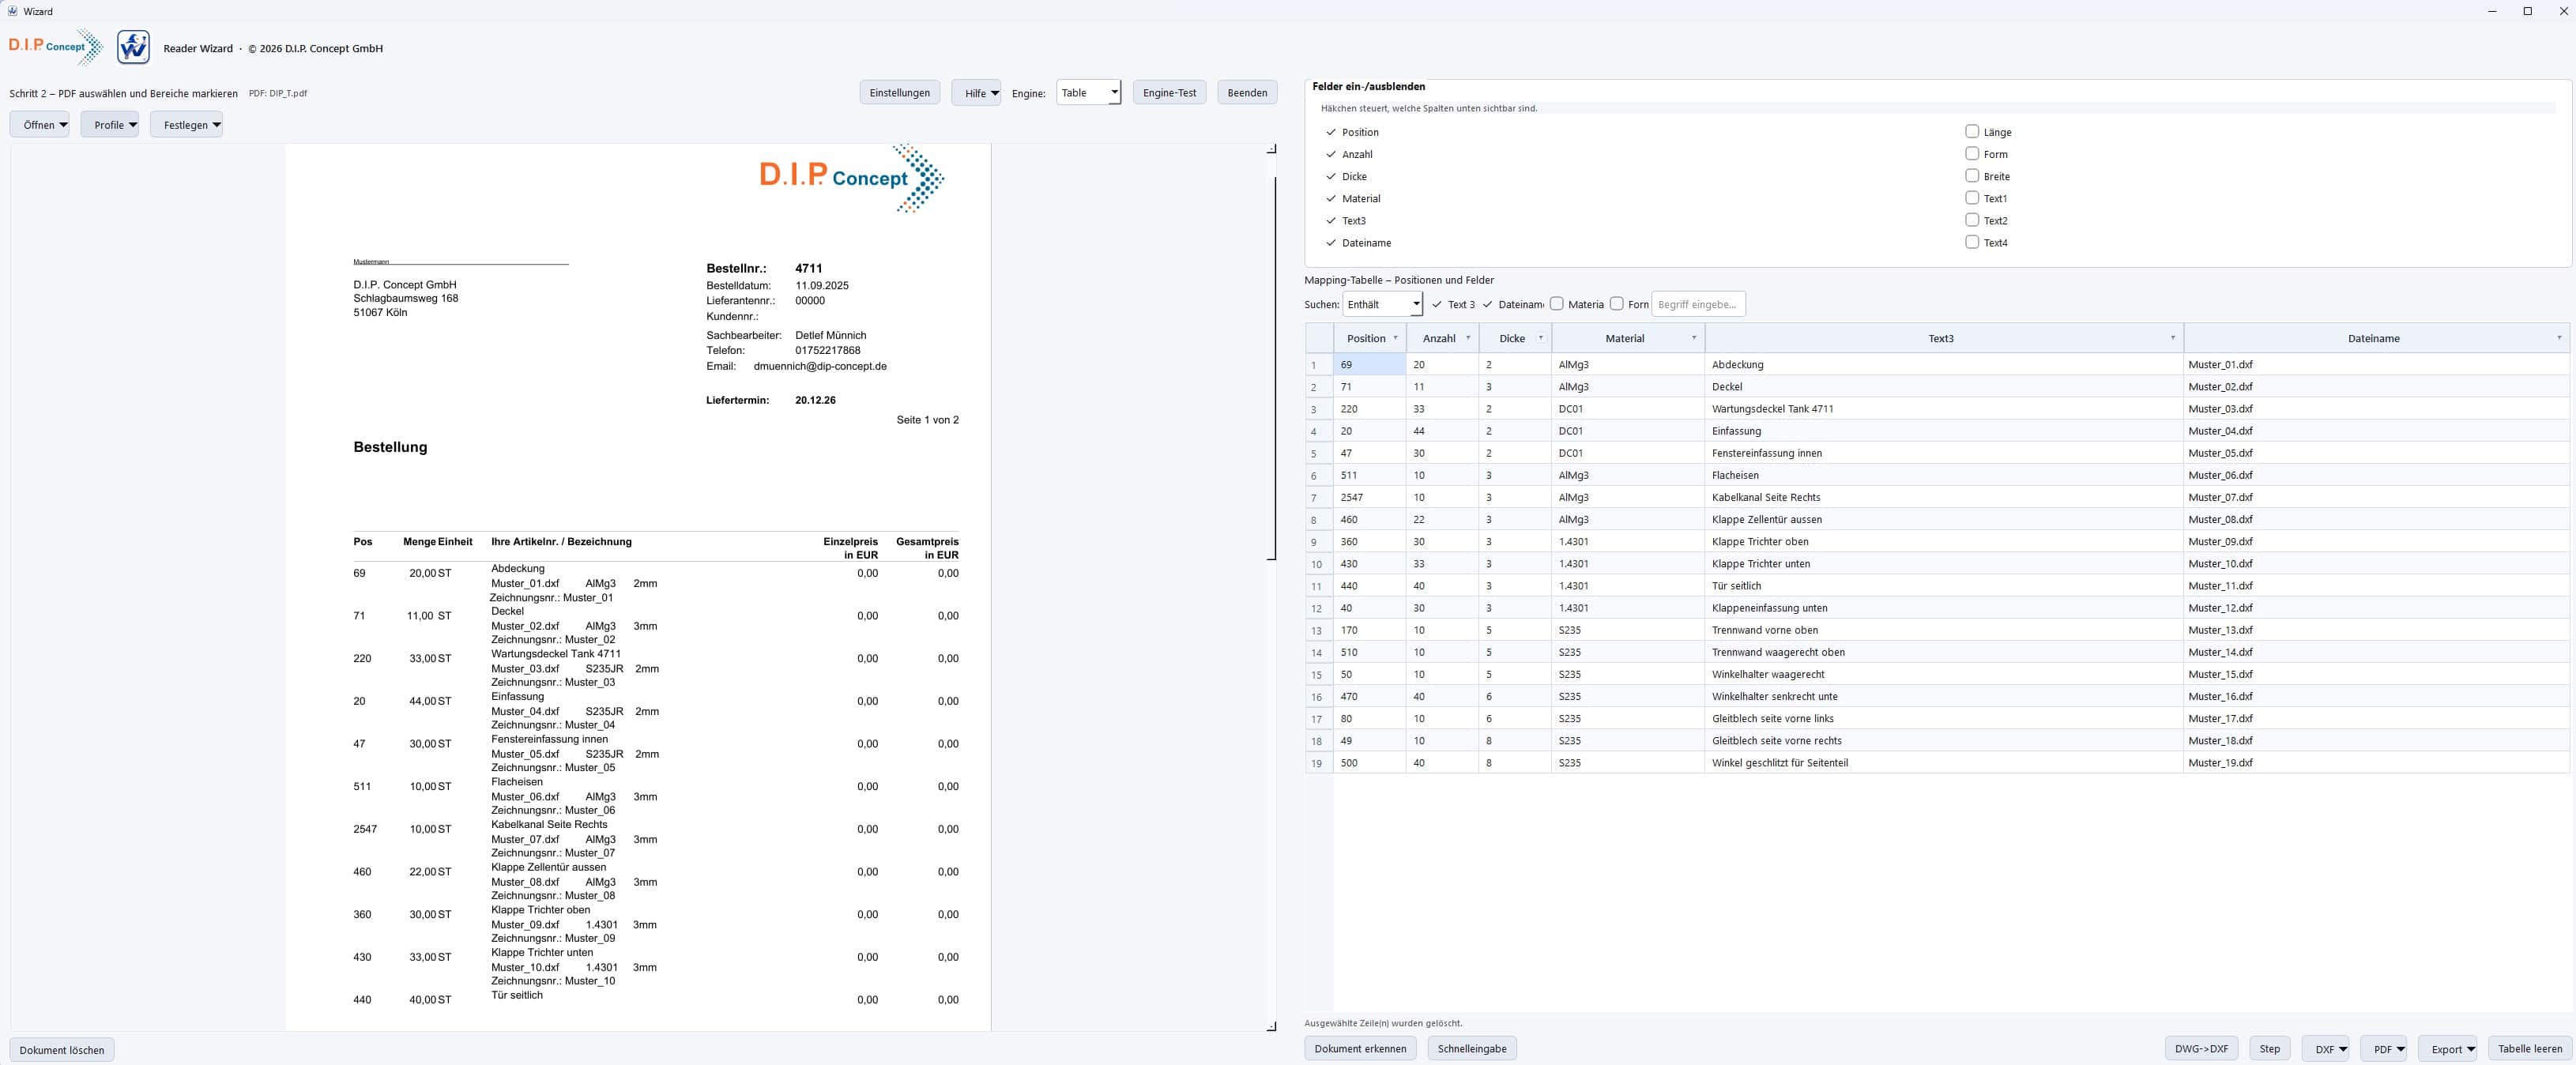Open the Profile menu
Viewport: 2576px width, 1065px height.
tap(110, 125)
